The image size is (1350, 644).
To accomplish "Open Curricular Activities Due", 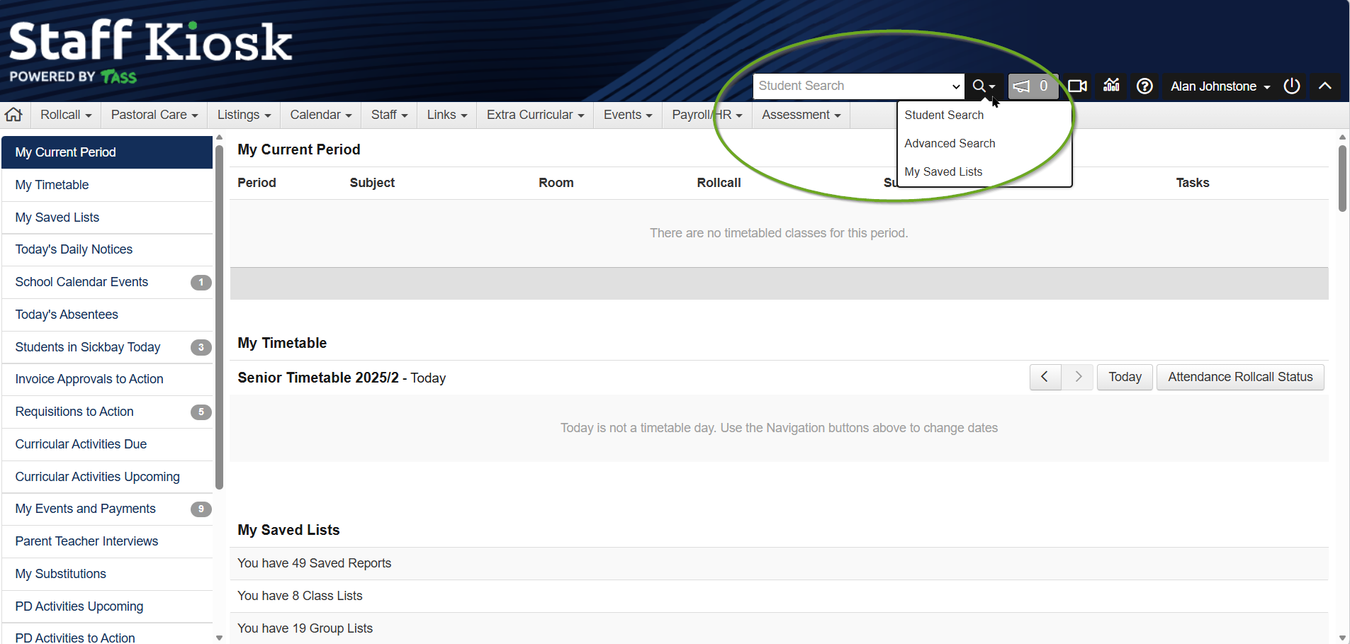I will (x=107, y=444).
